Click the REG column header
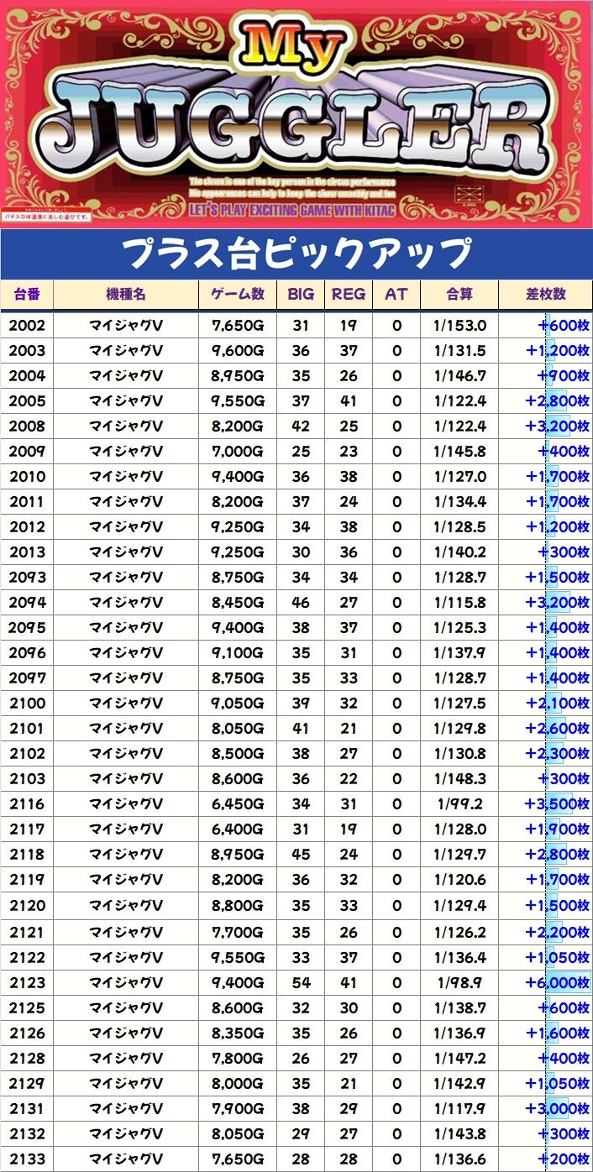 (349, 294)
